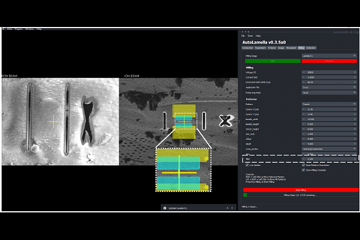Decrease the horizontal field width with minus
This screenshot has height=240, width=360.
click(x=304, y=82)
